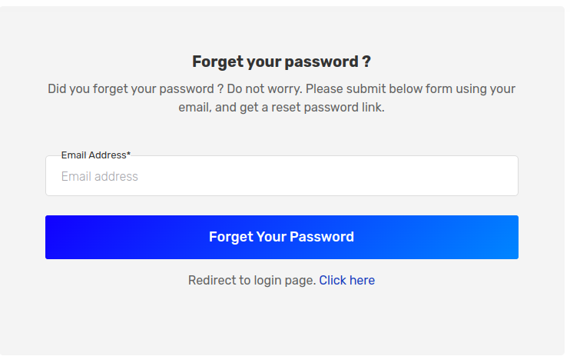This screenshot has height=363, width=570.
Task: Click 'here' in the login redirect link
Action: [362, 281]
